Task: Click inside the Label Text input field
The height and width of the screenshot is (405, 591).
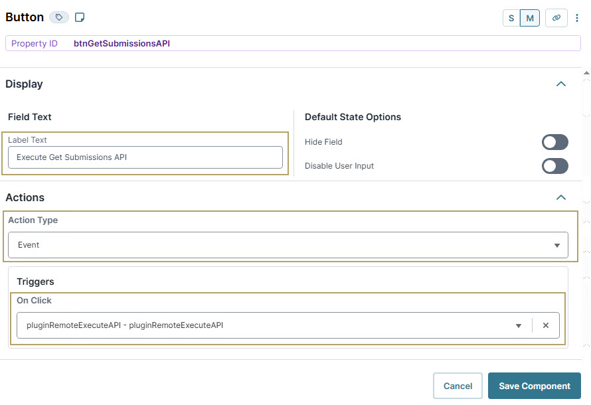Action: pos(145,157)
